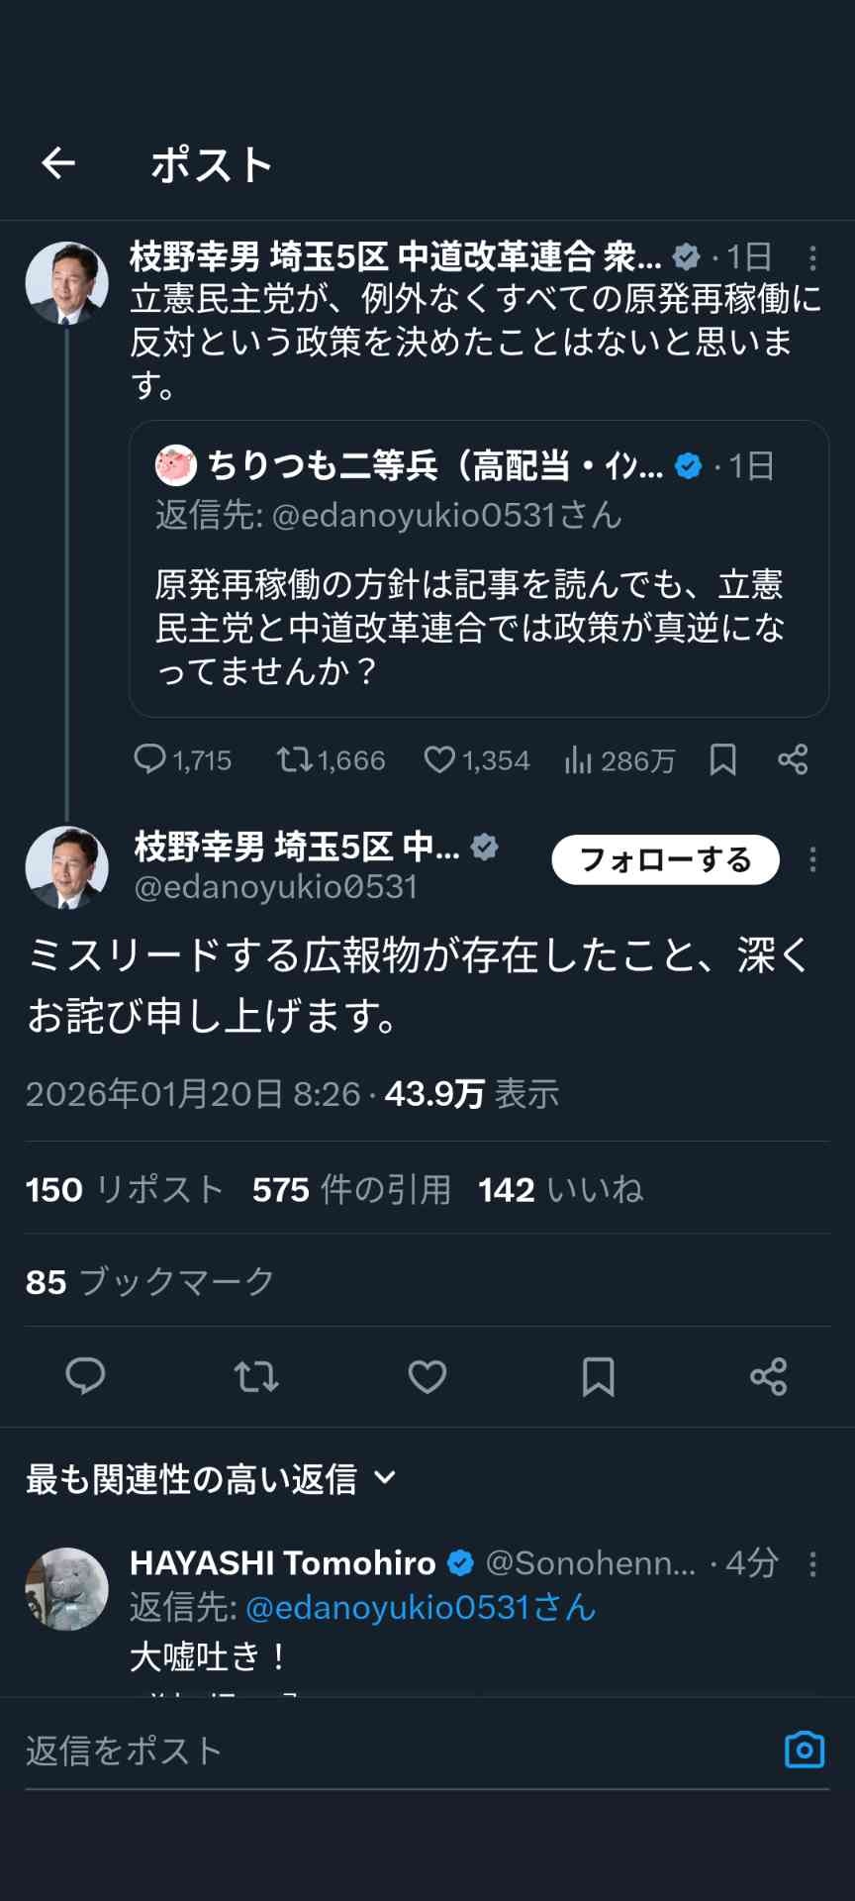Tap the back arrow icon

58,163
